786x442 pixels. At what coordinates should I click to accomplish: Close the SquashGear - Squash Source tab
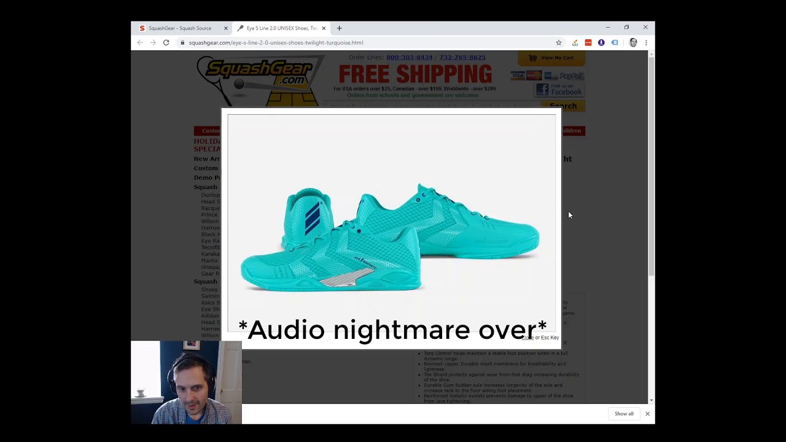coord(225,28)
